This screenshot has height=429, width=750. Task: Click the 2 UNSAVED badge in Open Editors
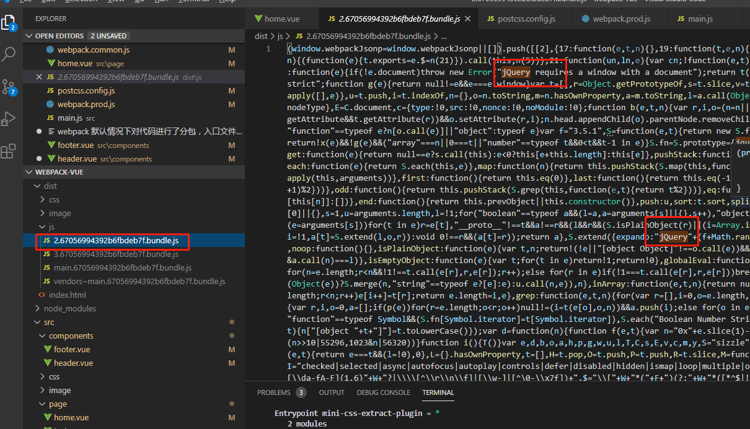(x=108, y=36)
